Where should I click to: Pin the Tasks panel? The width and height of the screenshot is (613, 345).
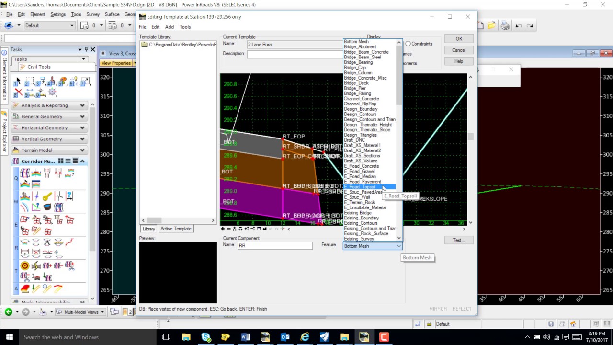click(x=86, y=49)
